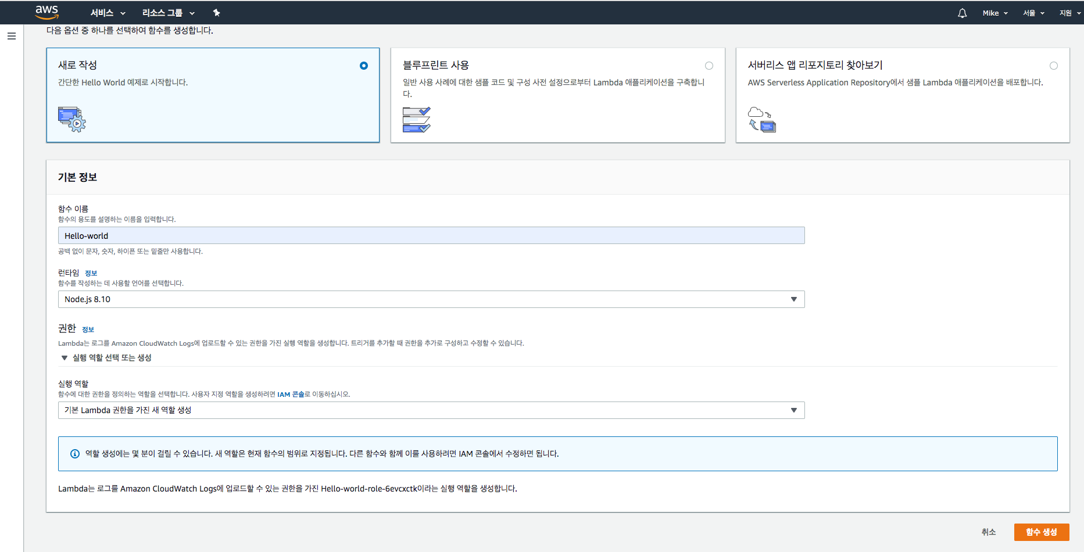The height and width of the screenshot is (552, 1084).
Task: Open the 권한 정보 info link
Action: (88, 329)
